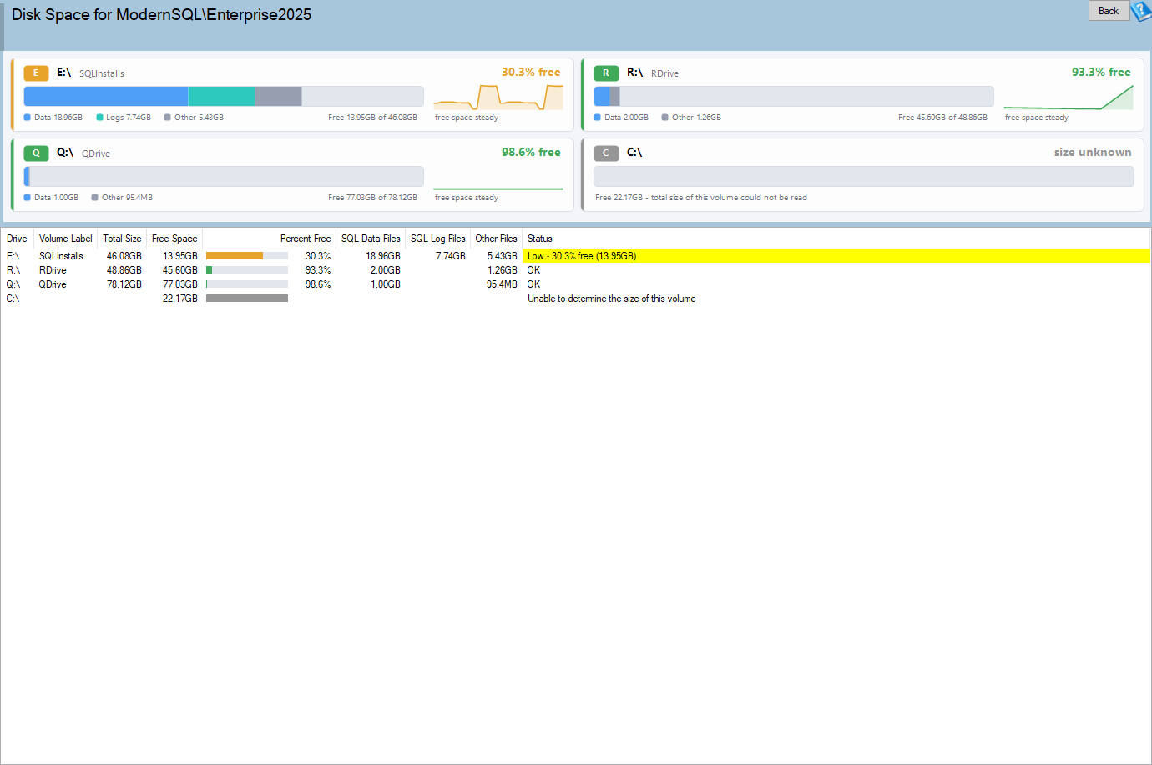Select the green R drive badge
The image size is (1152, 765).
tap(606, 73)
